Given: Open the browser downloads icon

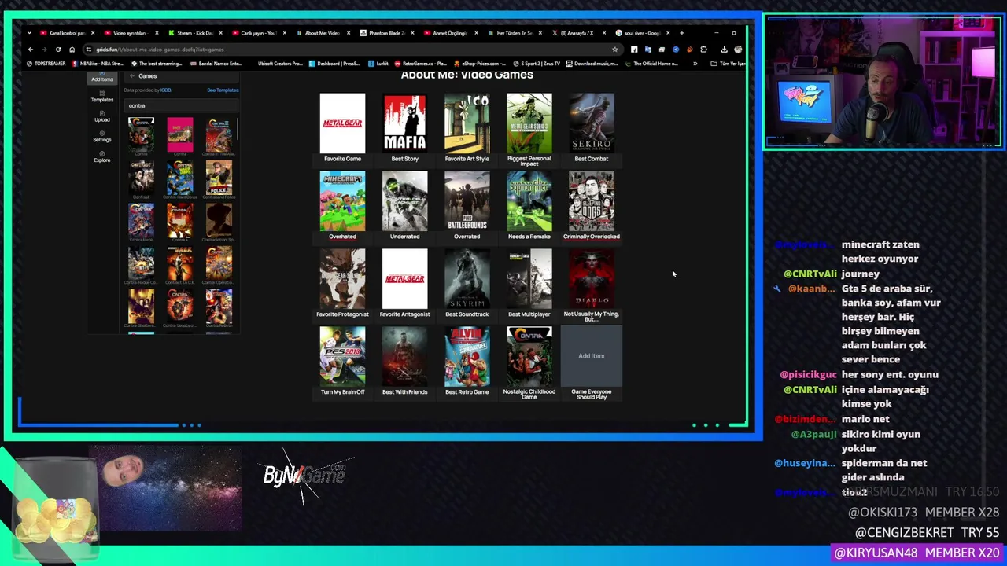Looking at the screenshot, I should click(x=724, y=50).
